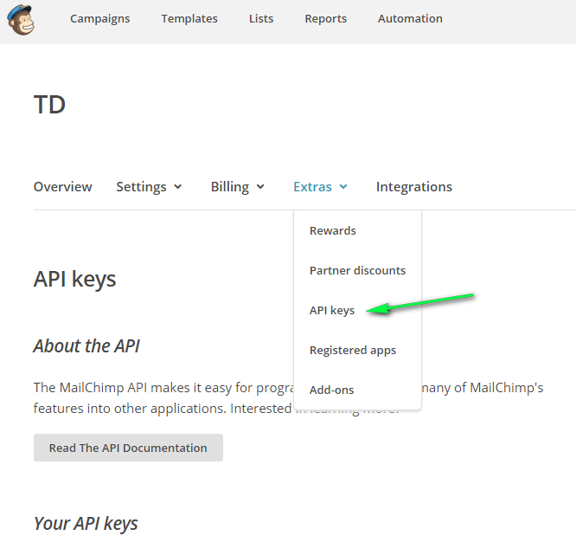Select Rewards from the Extras menu
Viewport: 576px width, 542px height.
[333, 230]
